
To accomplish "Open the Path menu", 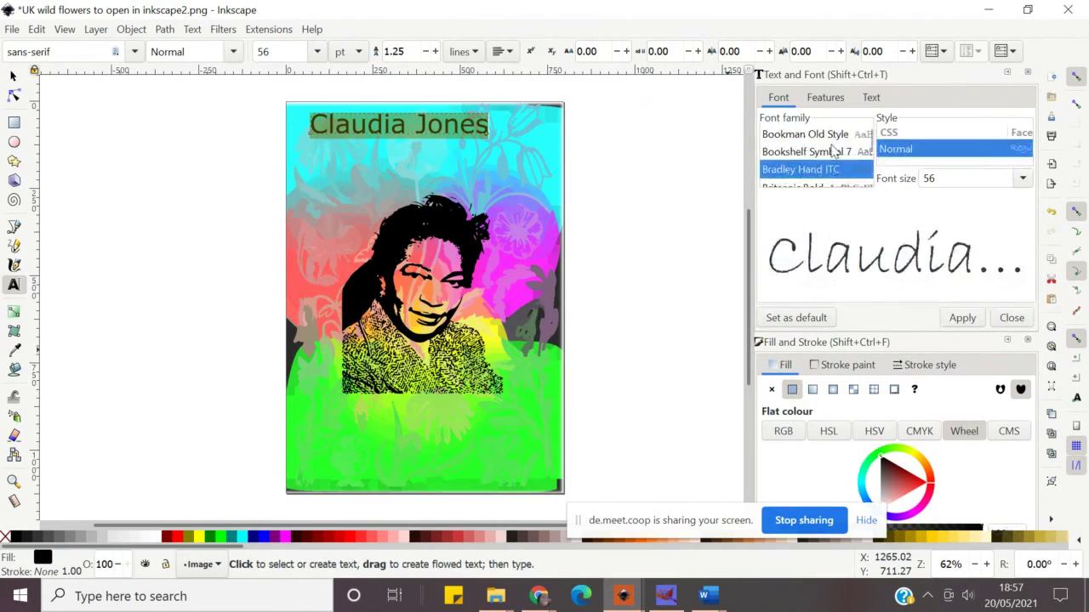I will pos(164,29).
